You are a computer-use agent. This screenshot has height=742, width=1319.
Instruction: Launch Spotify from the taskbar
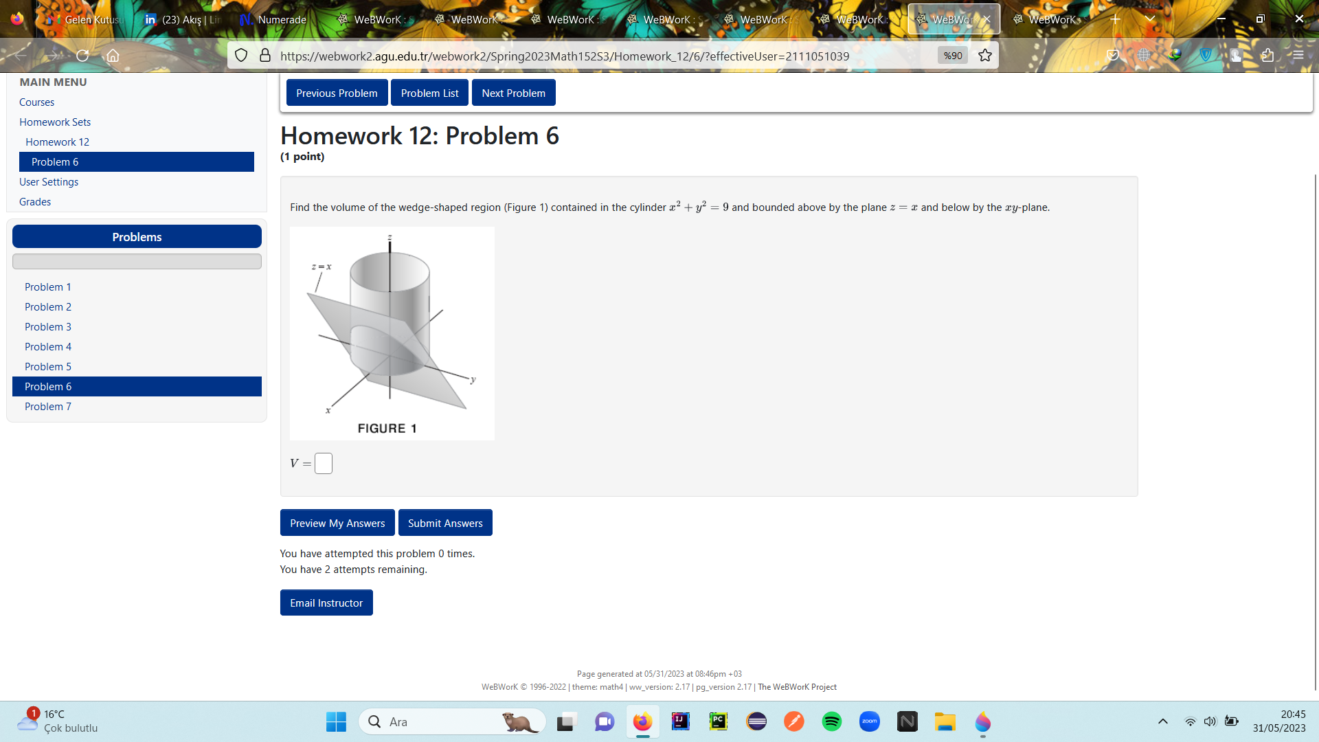pyautogui.click(x=832, y=722)
